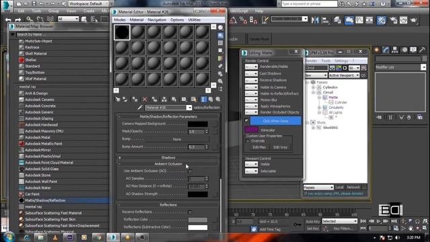This screenshot has height=242, width=430.
Task: Open the Material #26 name dropdown
Action: click(x=189, y=108)
